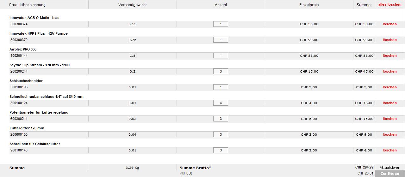This screenshot has height=177, width=405.
Task: Click the 'alles löschen' link
Action: pos(390,5)
